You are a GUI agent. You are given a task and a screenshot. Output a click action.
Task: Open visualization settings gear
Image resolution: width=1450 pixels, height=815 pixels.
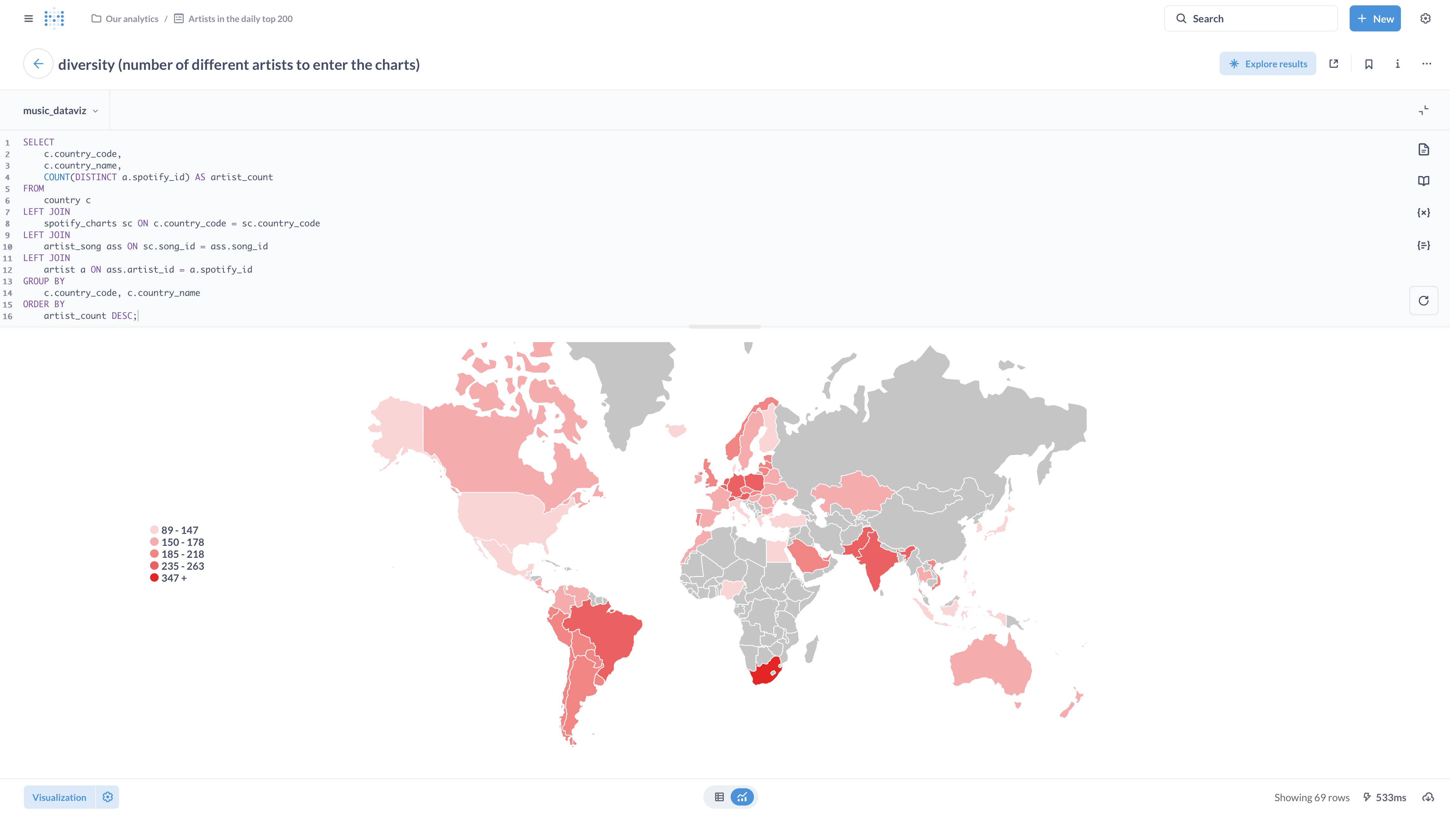click(108, 797)
